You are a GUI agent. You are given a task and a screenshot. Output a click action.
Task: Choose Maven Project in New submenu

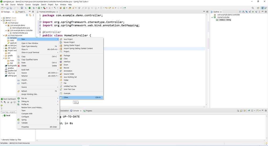[81, 42]
